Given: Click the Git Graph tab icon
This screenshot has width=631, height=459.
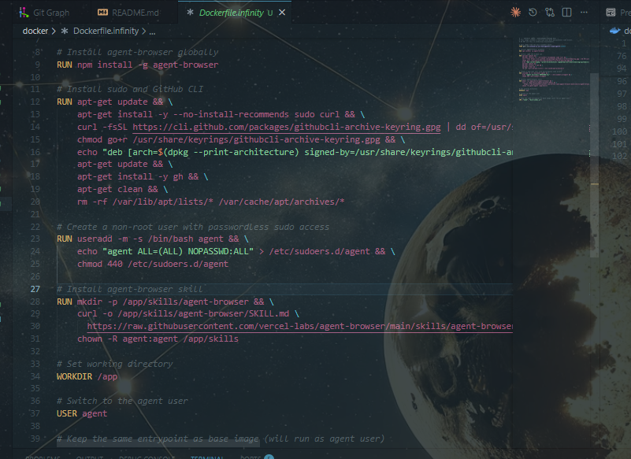Looking at the screenshot, I should 24,13.
